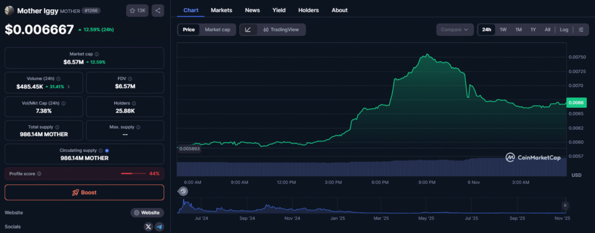
Task: Select the 1M time range
Action: [518, 30]
